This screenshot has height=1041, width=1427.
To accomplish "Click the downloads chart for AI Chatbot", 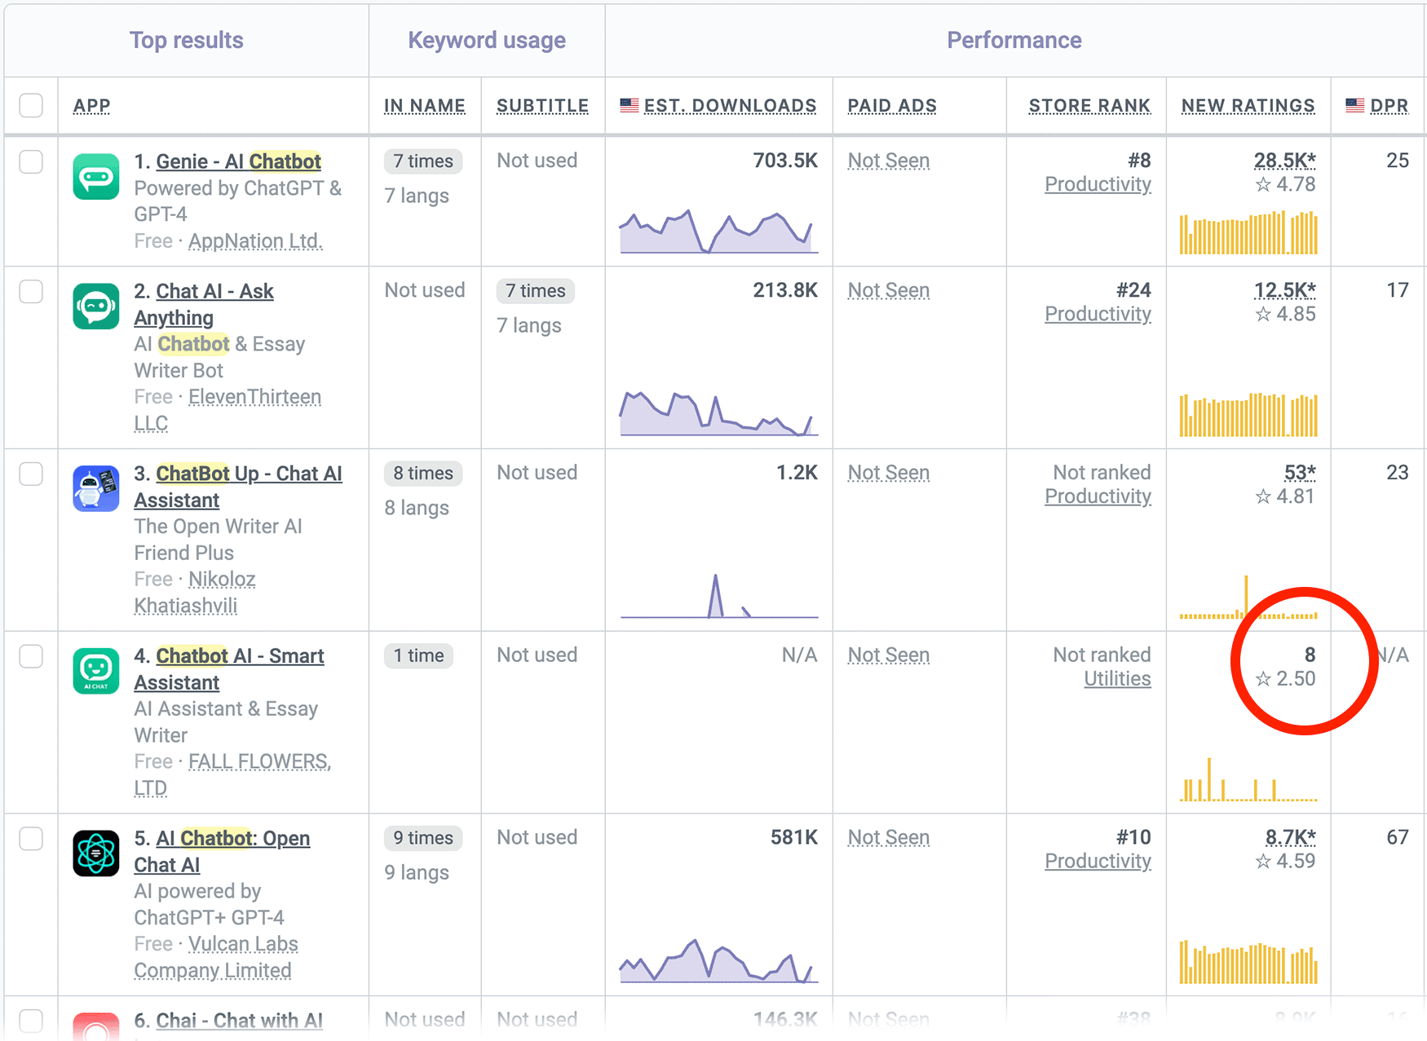I will pyautogui.click(x=718, y=961).
